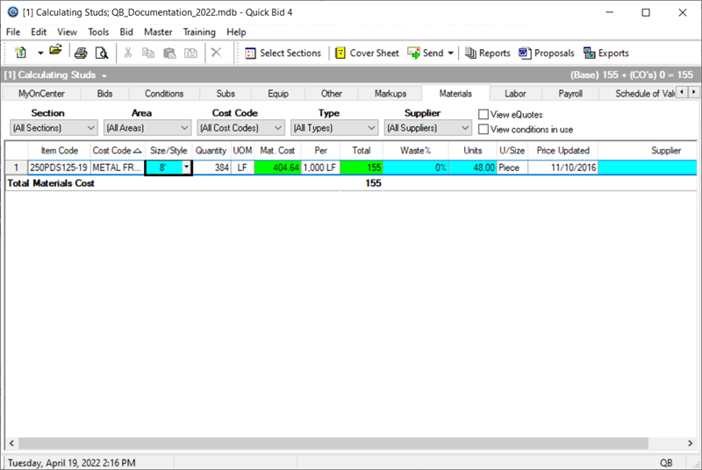This screenshot has width=702, height=470.
Task: Click the Quick Bid app icon in title bar
Action: click(13, 12)
